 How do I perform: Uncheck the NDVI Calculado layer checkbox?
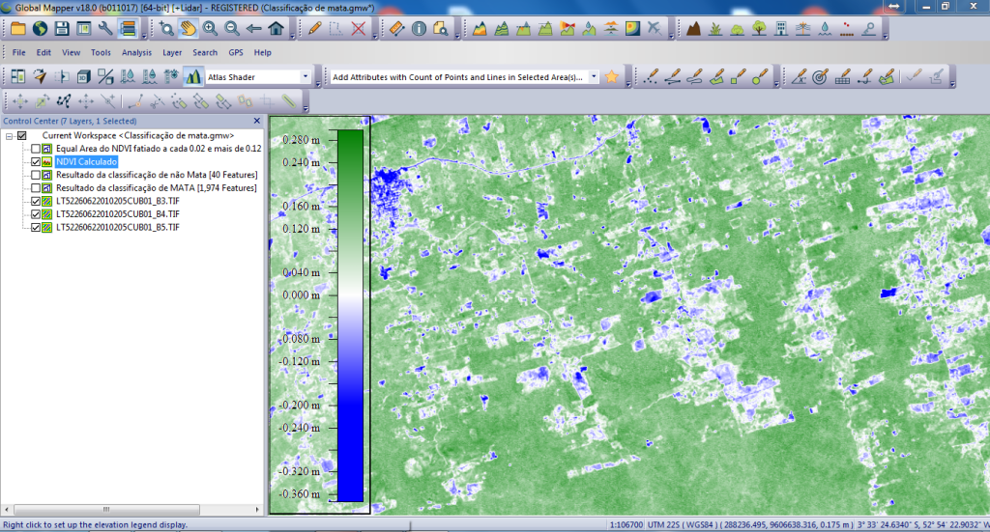(36, 162)
